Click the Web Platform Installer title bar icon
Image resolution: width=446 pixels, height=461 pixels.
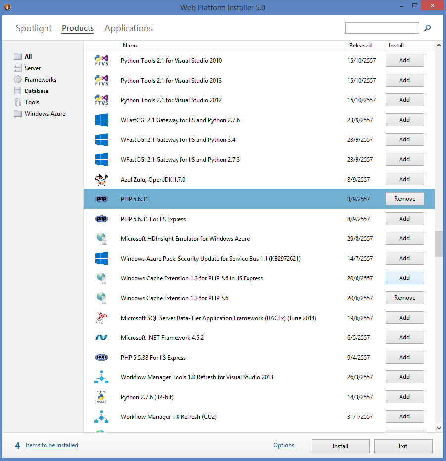coord(7,7)
